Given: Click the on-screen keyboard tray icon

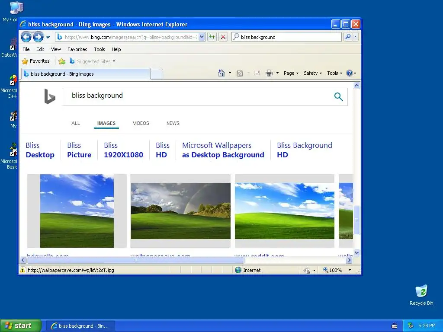Looking at the screenshot, I should 395,326.
